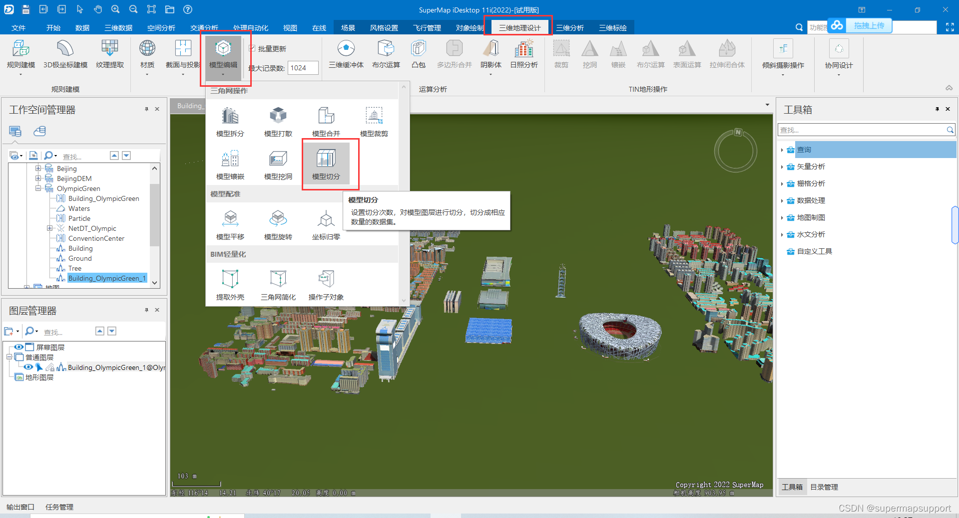Expand the 矢量分析 toolbox group

[x=782, y=167]
